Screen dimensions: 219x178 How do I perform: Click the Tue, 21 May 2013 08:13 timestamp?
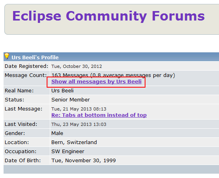pos(79,109)
